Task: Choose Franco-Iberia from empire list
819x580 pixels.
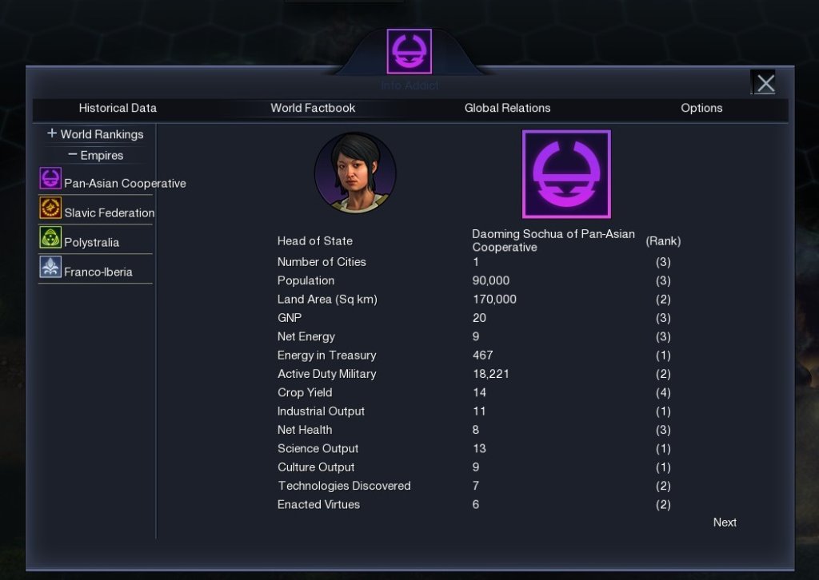Action: coord(98,272)
